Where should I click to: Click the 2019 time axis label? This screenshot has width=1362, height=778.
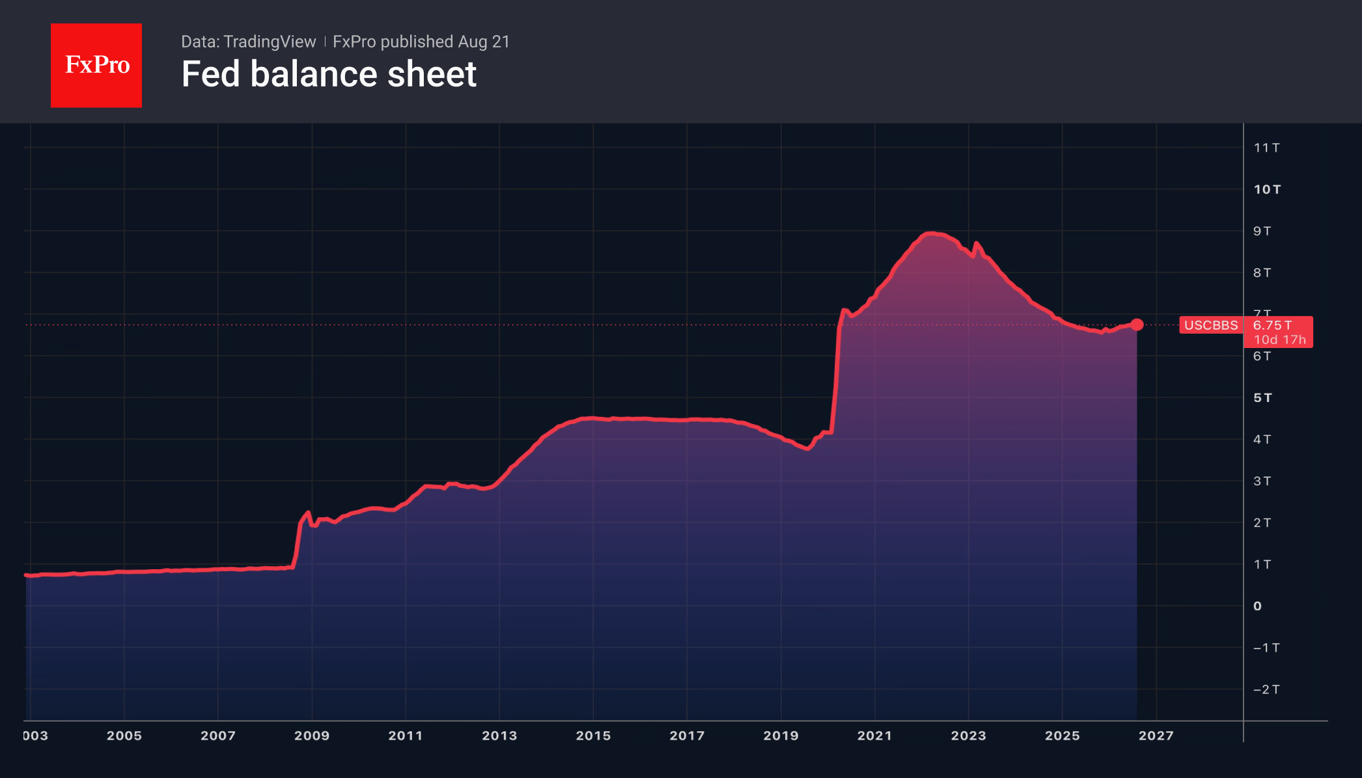pos(781,735)
